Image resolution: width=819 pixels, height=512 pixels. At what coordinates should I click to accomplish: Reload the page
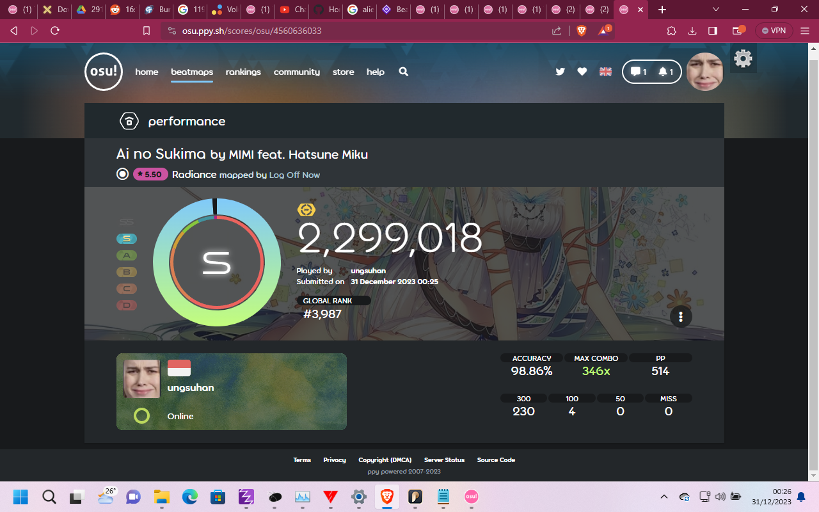(x=55, y=31)
